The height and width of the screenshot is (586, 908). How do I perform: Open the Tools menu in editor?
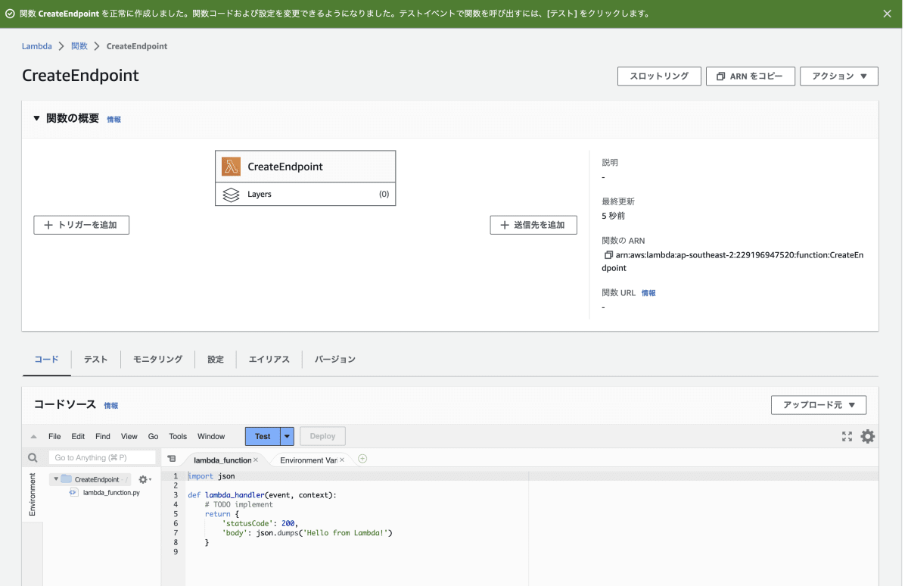(178, 437)
